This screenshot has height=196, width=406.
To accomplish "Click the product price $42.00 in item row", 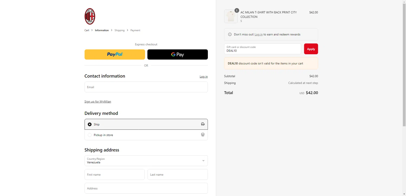I will click(x=314, y=12).
